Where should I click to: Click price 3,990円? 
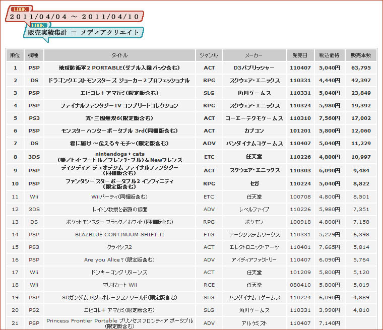[329, 310]
